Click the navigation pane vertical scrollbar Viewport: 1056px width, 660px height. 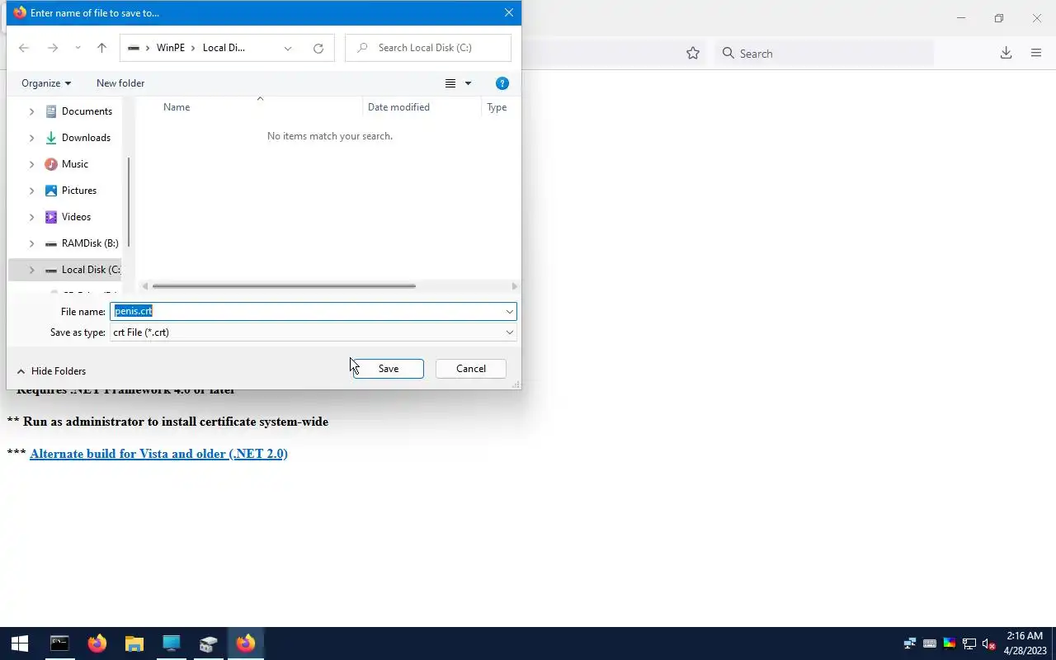coord(129,202)
